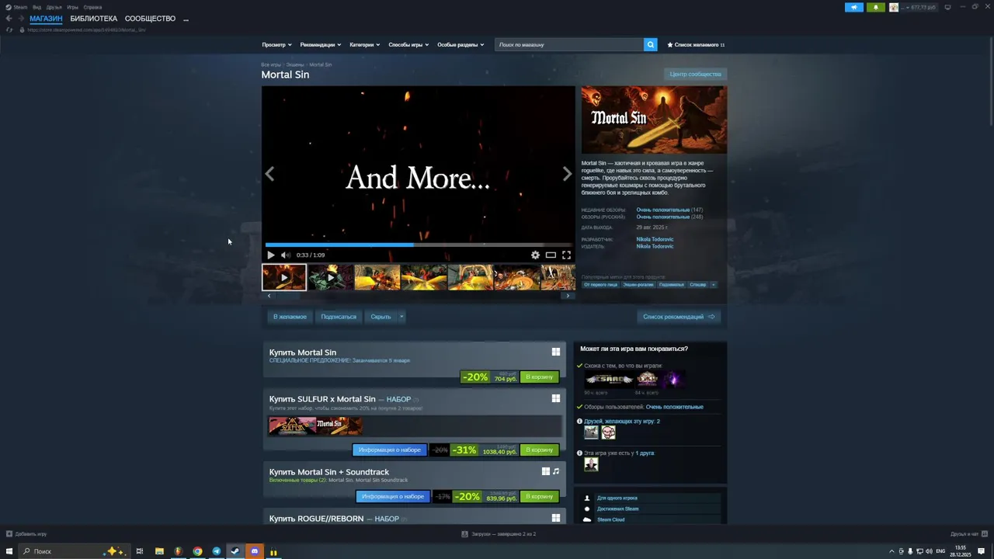The width and height of the screenshot is (994, 559).
Task: Open notifications bell icon
Action: point(876,7)
